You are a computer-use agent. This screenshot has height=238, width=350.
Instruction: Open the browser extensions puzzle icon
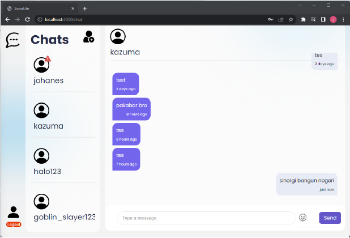(x=304, y=19)
